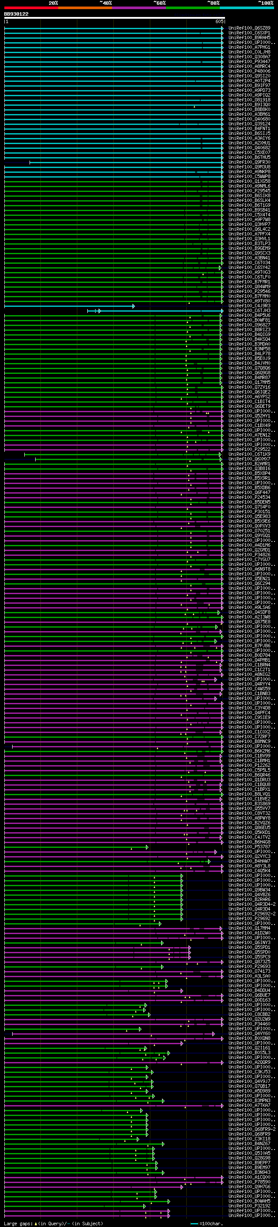The height and width of the screenshot is (1227, 278).
Task: Select hit UniRef100_Q17MM5
Action: 249,382
